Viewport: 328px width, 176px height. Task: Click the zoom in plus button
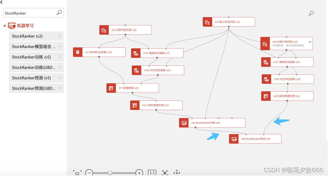pyautogui.click(x=139, y=173)
